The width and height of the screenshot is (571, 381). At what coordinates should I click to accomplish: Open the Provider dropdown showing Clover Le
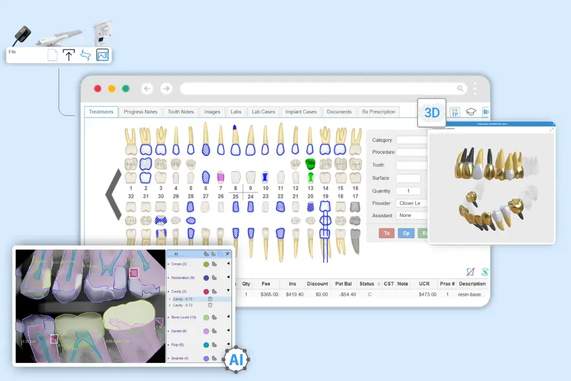(x=412, y=203)
